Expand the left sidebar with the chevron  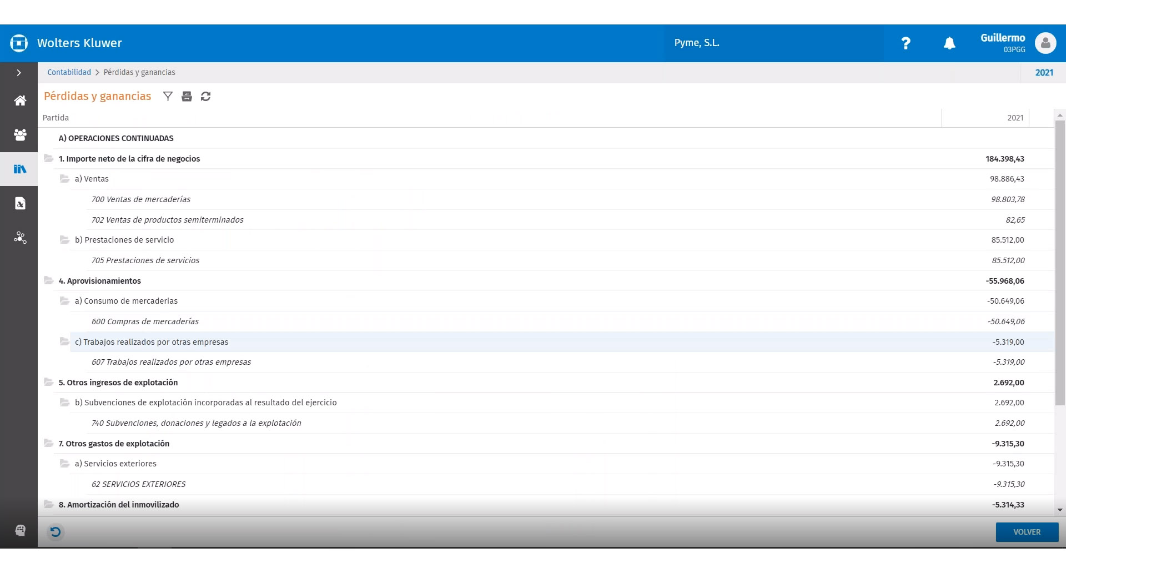pyautogui.click(x=19, y=73)
